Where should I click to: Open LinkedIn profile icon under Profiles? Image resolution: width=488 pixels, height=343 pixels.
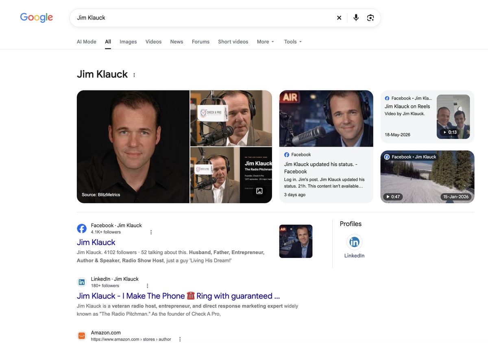355,242
